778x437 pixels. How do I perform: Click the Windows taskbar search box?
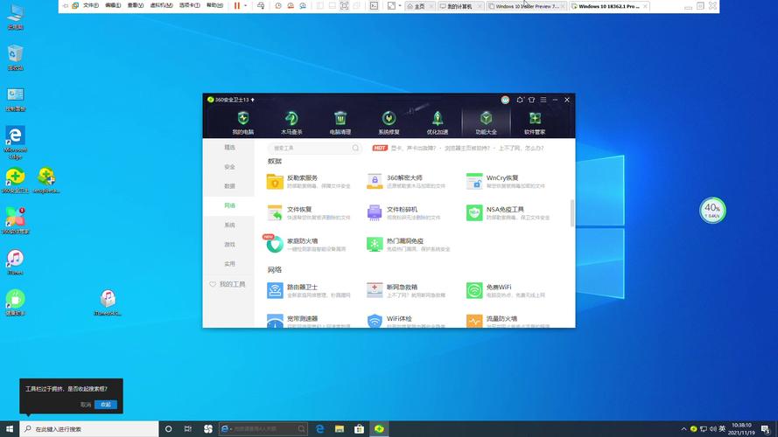89,428
